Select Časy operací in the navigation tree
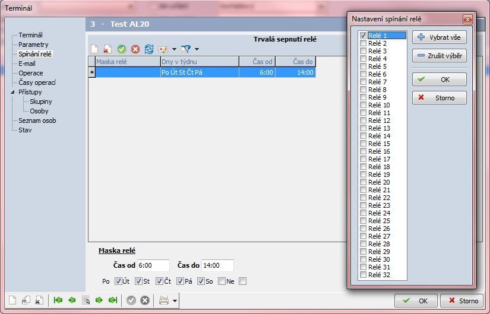The width and height of the screenshot is (490, 314). pos(36,83)
